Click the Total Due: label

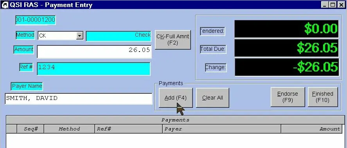(x=213, y=49)
